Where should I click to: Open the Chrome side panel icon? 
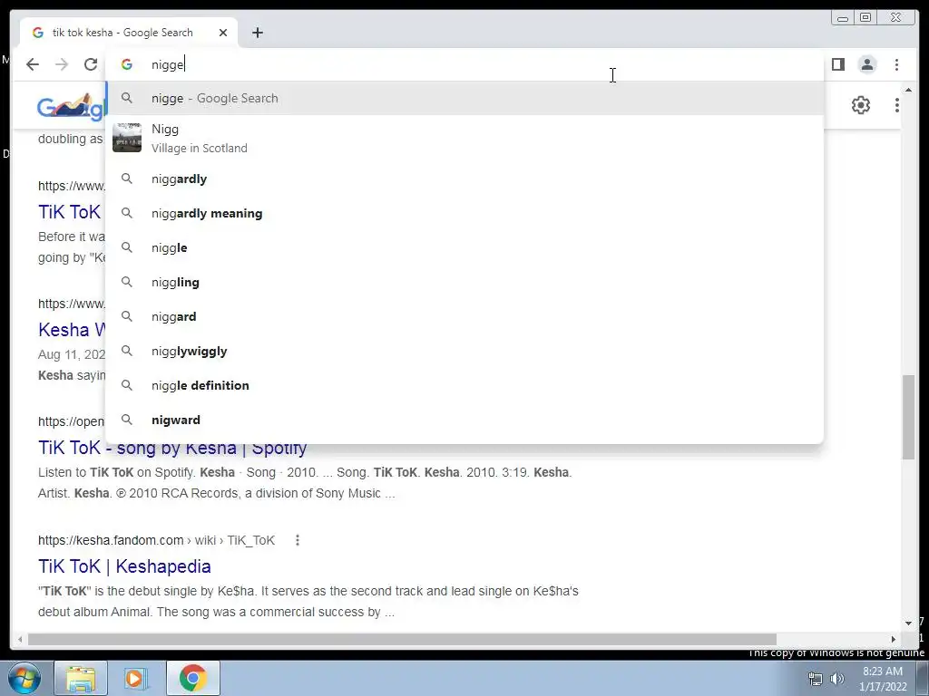click(837, 64)
